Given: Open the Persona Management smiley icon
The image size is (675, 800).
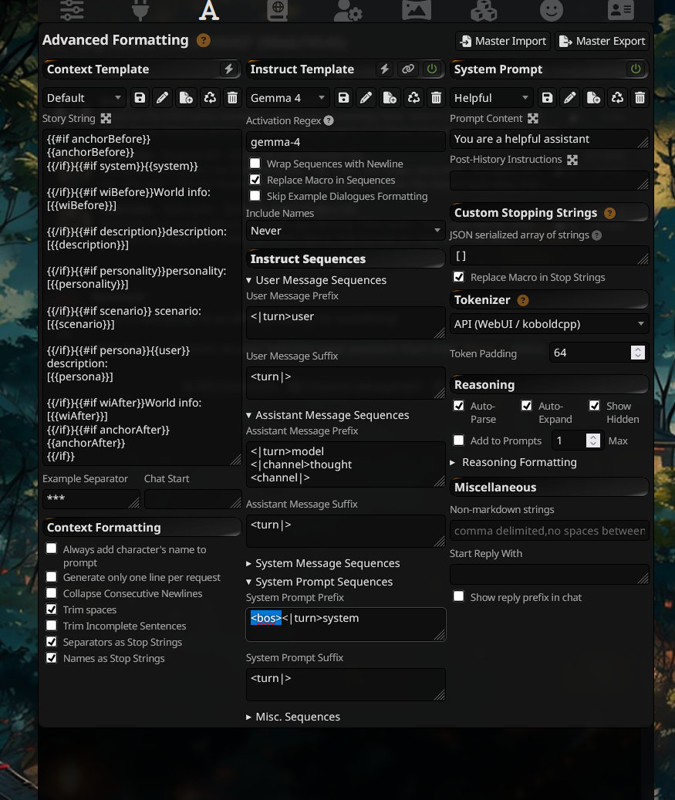Looking at the screenshot, I should (552, 10).
